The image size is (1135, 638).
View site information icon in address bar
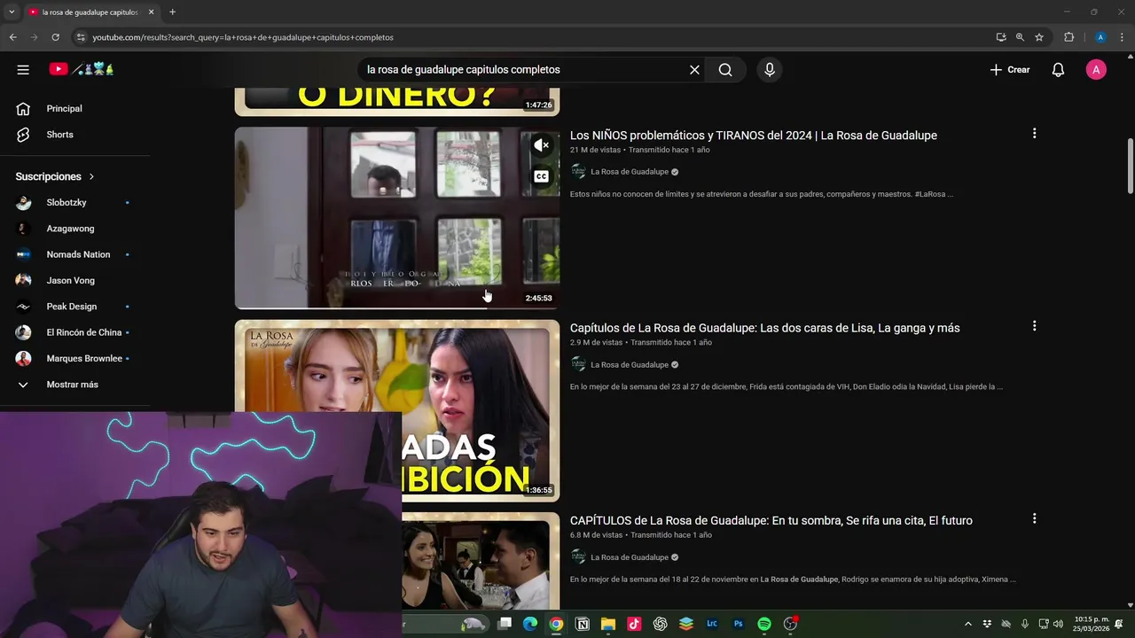(x=81, y=37)
